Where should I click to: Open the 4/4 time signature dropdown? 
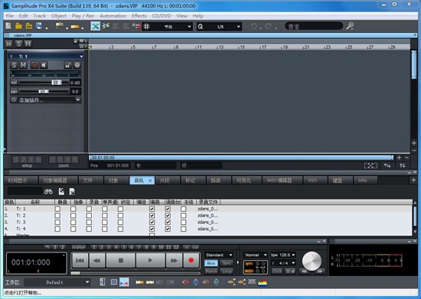pos(293,263)
